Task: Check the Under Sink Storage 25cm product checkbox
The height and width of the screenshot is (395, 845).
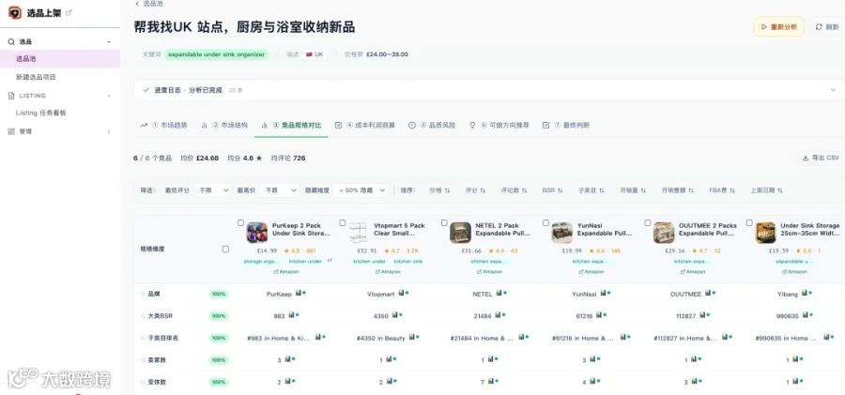Action: pos(749,222)
